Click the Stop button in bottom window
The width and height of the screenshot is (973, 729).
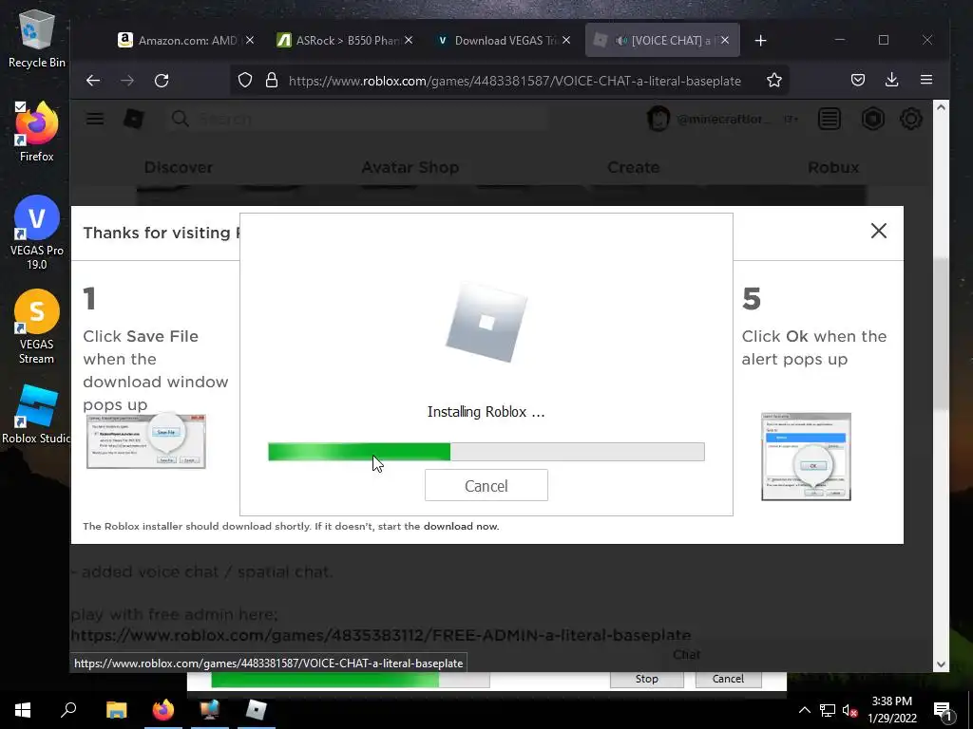[646, 679]
